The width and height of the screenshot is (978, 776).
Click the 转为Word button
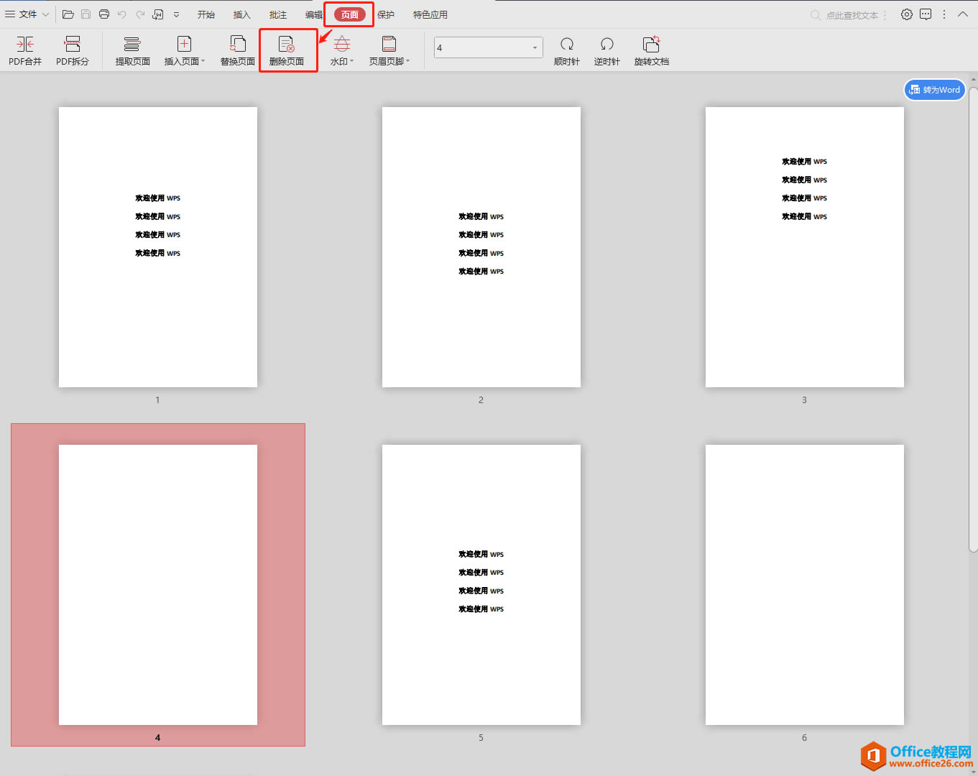click(934, 90)
